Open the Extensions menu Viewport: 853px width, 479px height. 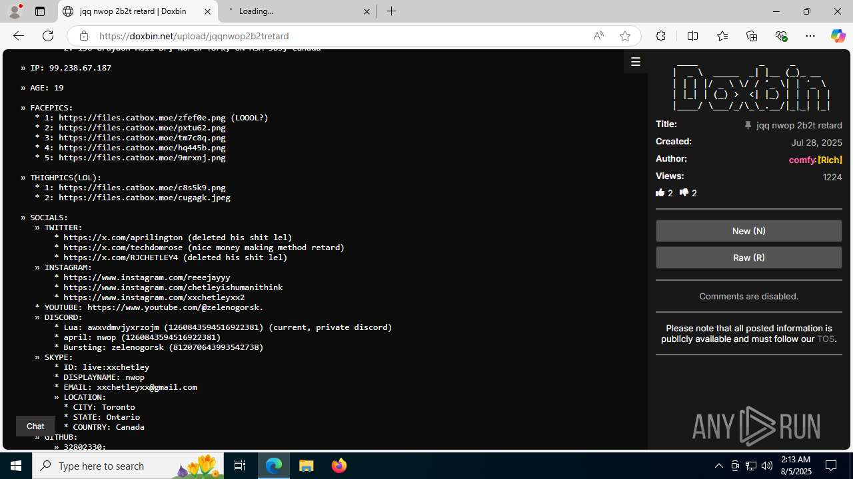click(x=660, y=36)
